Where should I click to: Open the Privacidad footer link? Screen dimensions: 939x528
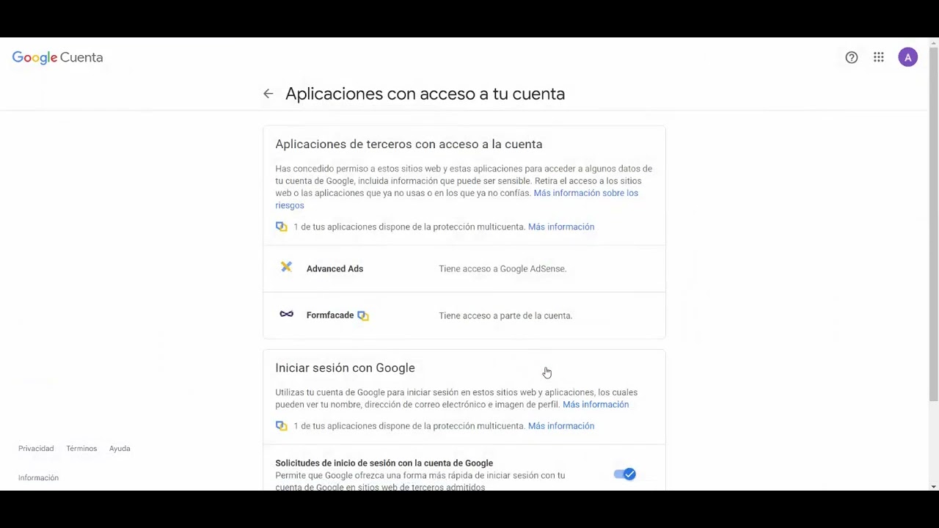(x=36, y=449)
